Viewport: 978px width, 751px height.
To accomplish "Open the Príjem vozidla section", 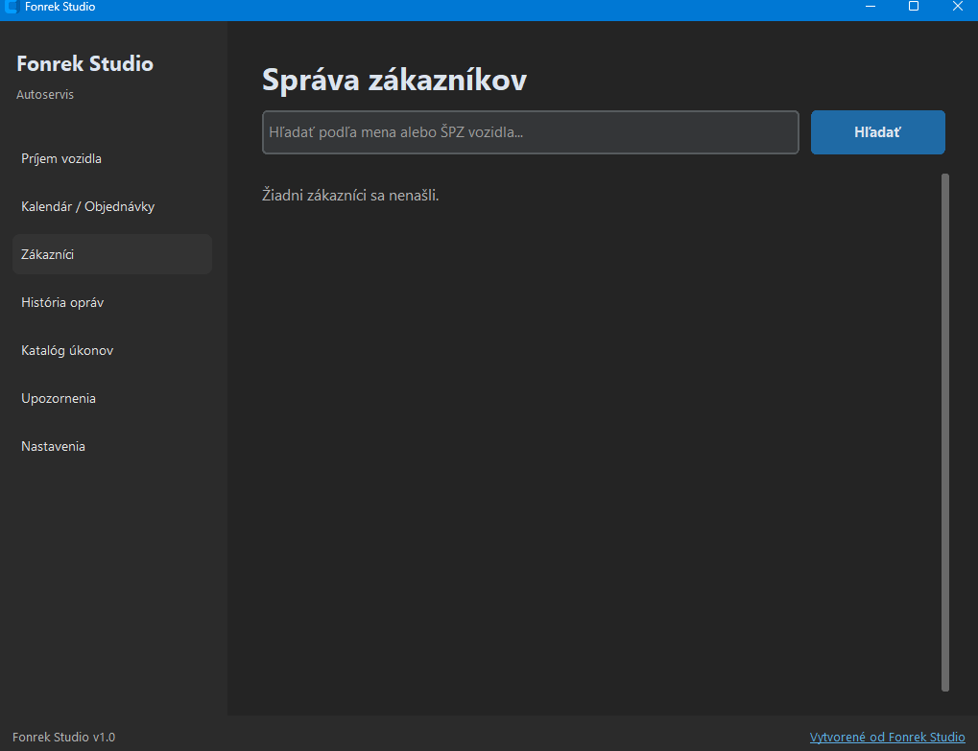I will (112, 158).
